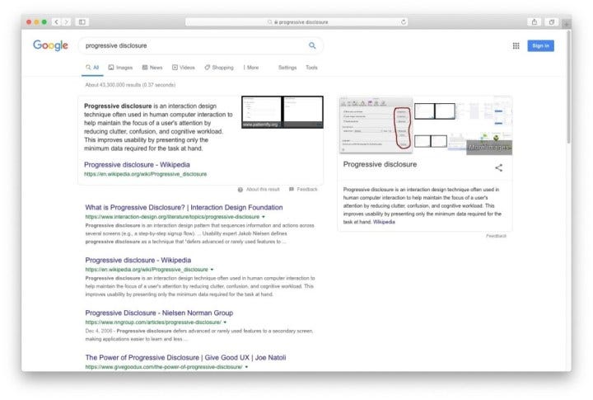This screenshot has height=400, width=593.
Task: Expand dropdown arrow next to interaction-design.org URL
Action: coord(264,217)
